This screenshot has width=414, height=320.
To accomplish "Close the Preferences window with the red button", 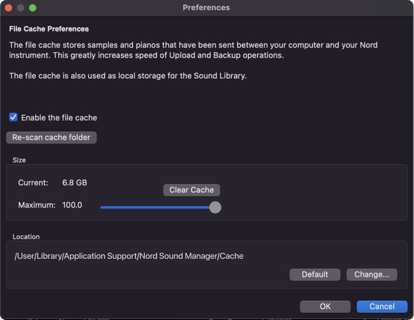I will (8, 8).
